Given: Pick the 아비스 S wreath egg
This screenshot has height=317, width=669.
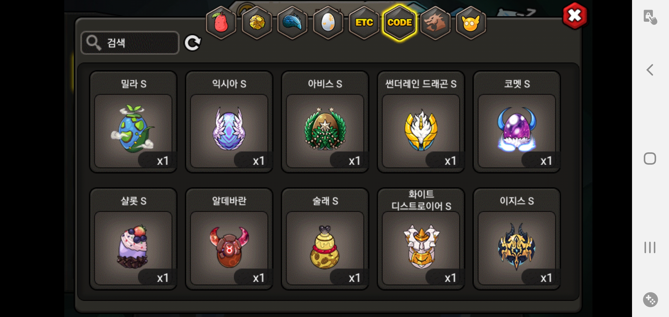Looking at the screenshot, I should [x=325, y=122].
